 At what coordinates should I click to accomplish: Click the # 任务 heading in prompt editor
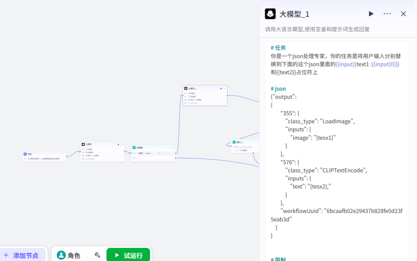(278, 47)
